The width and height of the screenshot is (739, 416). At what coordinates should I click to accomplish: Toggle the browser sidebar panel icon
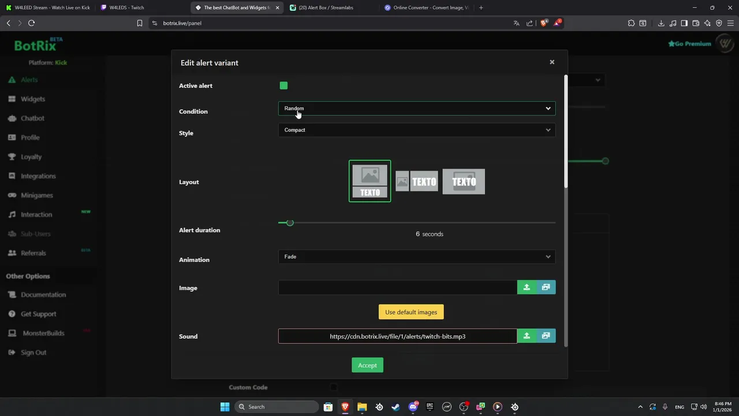tap(684, 23)
